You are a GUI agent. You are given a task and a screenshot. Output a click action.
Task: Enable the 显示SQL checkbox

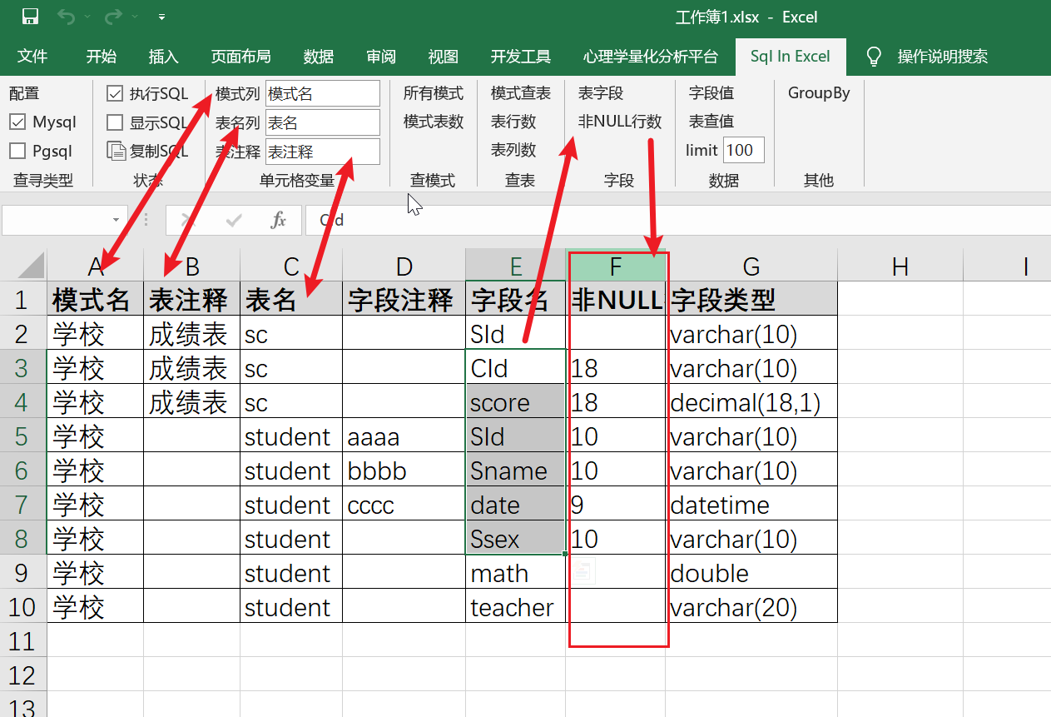[115, 122]
